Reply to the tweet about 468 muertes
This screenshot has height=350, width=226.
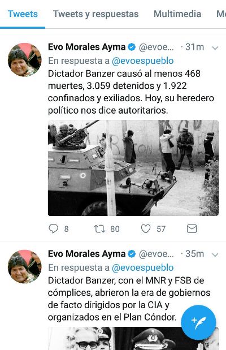coord(53,228)
